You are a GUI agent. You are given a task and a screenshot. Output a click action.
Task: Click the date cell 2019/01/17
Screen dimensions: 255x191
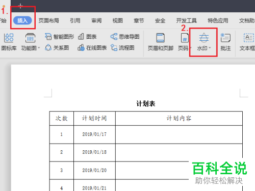point(94,134)
